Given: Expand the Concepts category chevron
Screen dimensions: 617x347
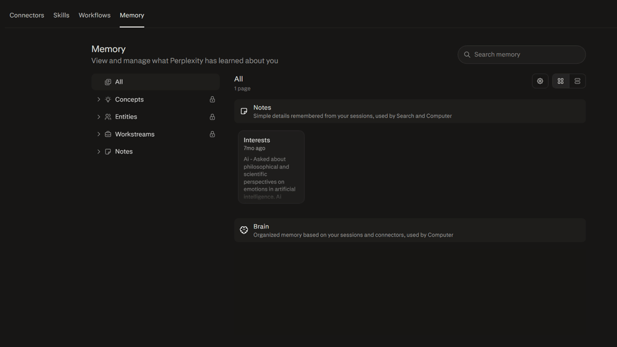Looking at the screenshot, I should point(98,99).
